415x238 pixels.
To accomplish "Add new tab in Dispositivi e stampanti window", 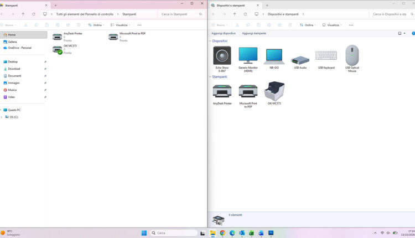I will pos(267,6).
